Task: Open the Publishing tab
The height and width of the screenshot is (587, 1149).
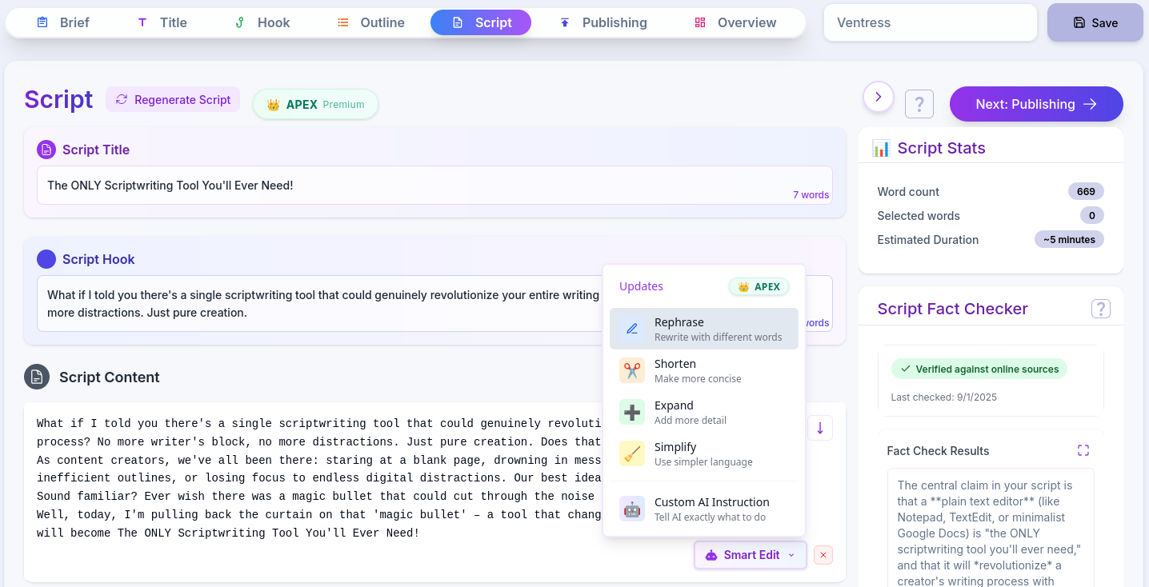Action: (603, 22)
